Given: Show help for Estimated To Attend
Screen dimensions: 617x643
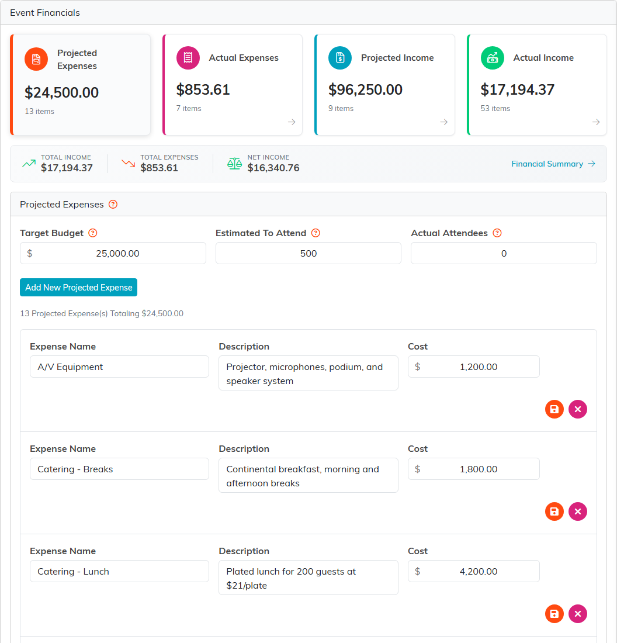Looking at the screenshot, I should pos(316,233).
